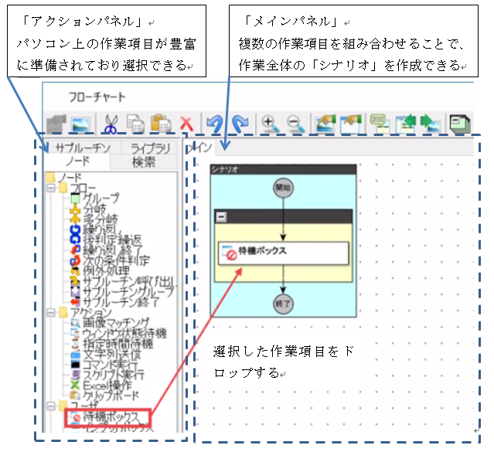The image size is (494, 452).
Task: Select the 次の条件判定 node item
Action: 110,260
